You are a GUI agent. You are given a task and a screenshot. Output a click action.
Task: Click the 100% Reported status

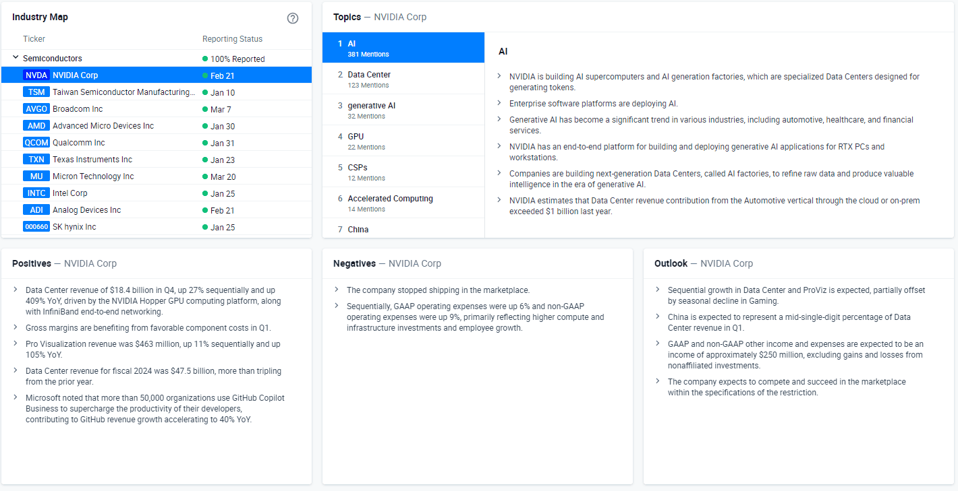(233, 59)
